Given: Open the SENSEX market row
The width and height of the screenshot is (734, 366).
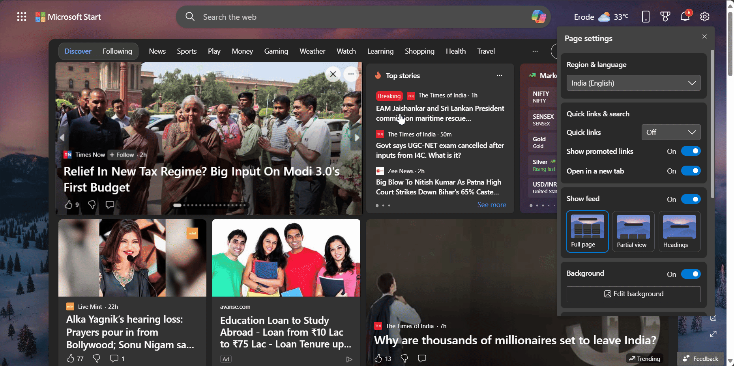Looking at the screenshot, I should [542, 120].
